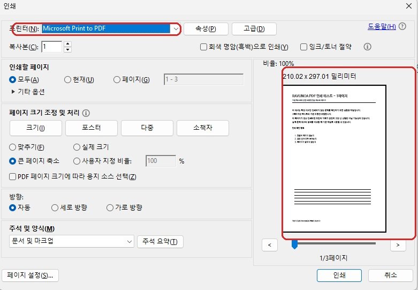Viewport: 418px width, 290px height.
Task: Switch to the 소책자 booklet tab
Action: [x=203, y=128]
